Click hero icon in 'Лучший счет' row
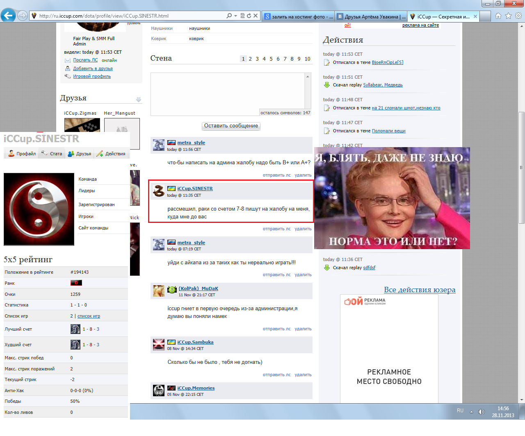Viewport: 525px width, 436px height. coord(75,329)
